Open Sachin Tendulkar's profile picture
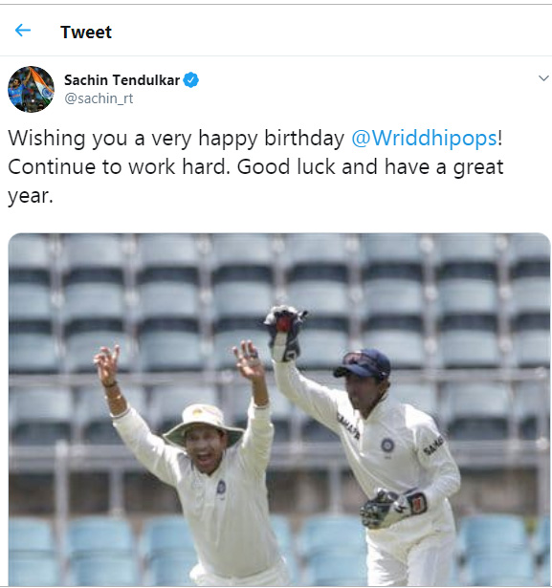This screenshot has height=588, width=552. point(31,89)
